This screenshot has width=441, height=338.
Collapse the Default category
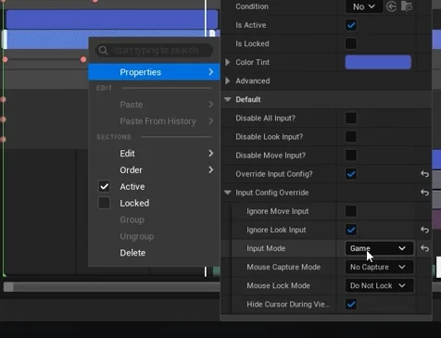tap(228, 99)
